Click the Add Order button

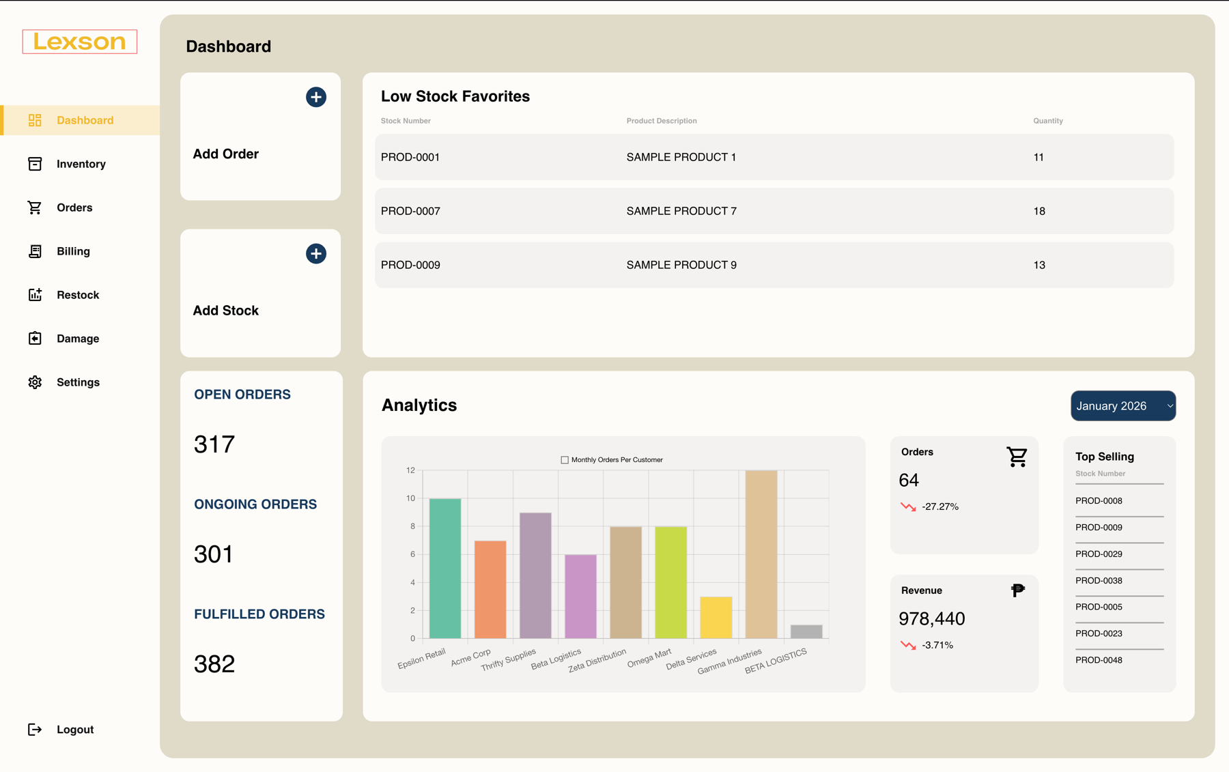[226, 154]
